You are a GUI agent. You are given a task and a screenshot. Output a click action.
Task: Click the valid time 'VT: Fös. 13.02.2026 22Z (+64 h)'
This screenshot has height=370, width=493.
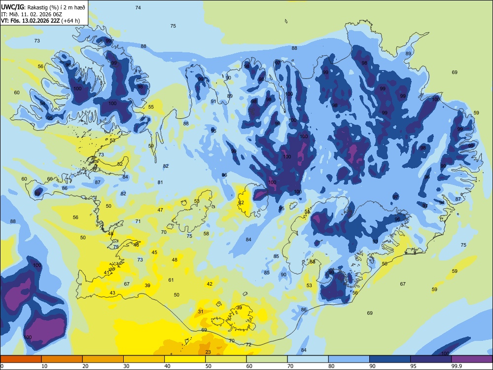40,21
